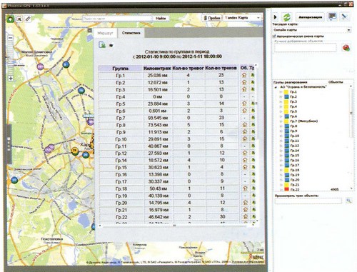Click the Километраж column header
This screenshot has width=357, height=272.
click(157, 69)
